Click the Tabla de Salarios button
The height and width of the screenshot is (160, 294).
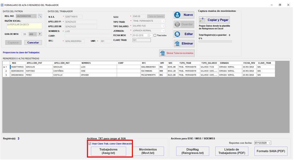pos(156,16)
